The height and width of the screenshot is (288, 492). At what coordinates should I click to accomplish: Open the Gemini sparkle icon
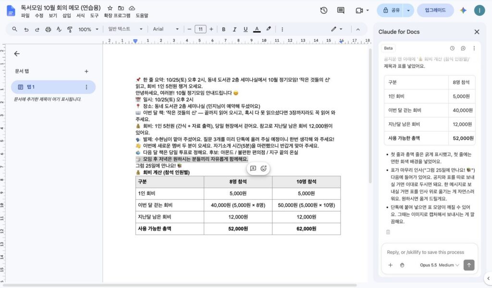click(x=463, y=11)
